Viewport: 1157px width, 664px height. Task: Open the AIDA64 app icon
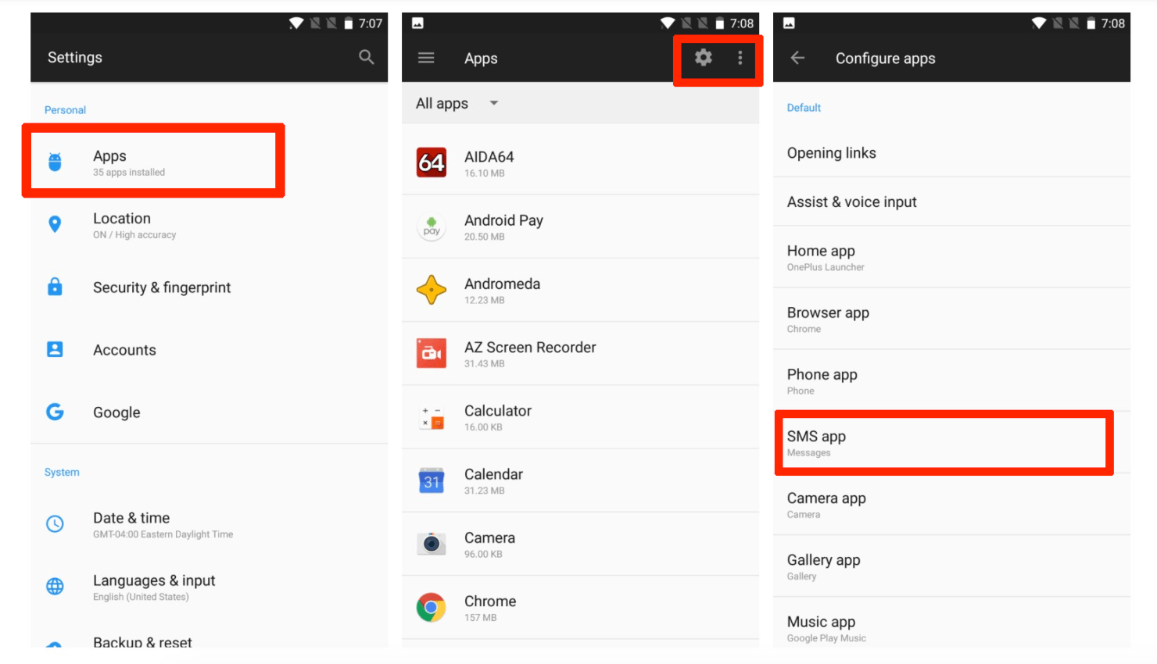click(431, 162)
